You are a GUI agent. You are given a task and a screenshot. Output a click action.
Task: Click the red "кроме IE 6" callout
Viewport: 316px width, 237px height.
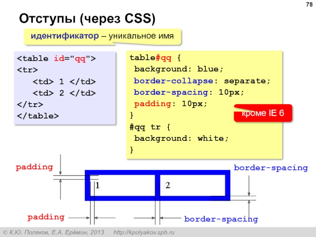click(x=263, y=113)
